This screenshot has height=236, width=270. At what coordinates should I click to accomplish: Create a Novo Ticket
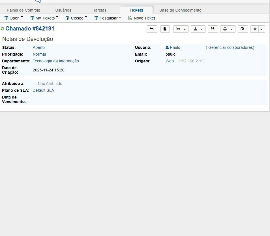142,18
